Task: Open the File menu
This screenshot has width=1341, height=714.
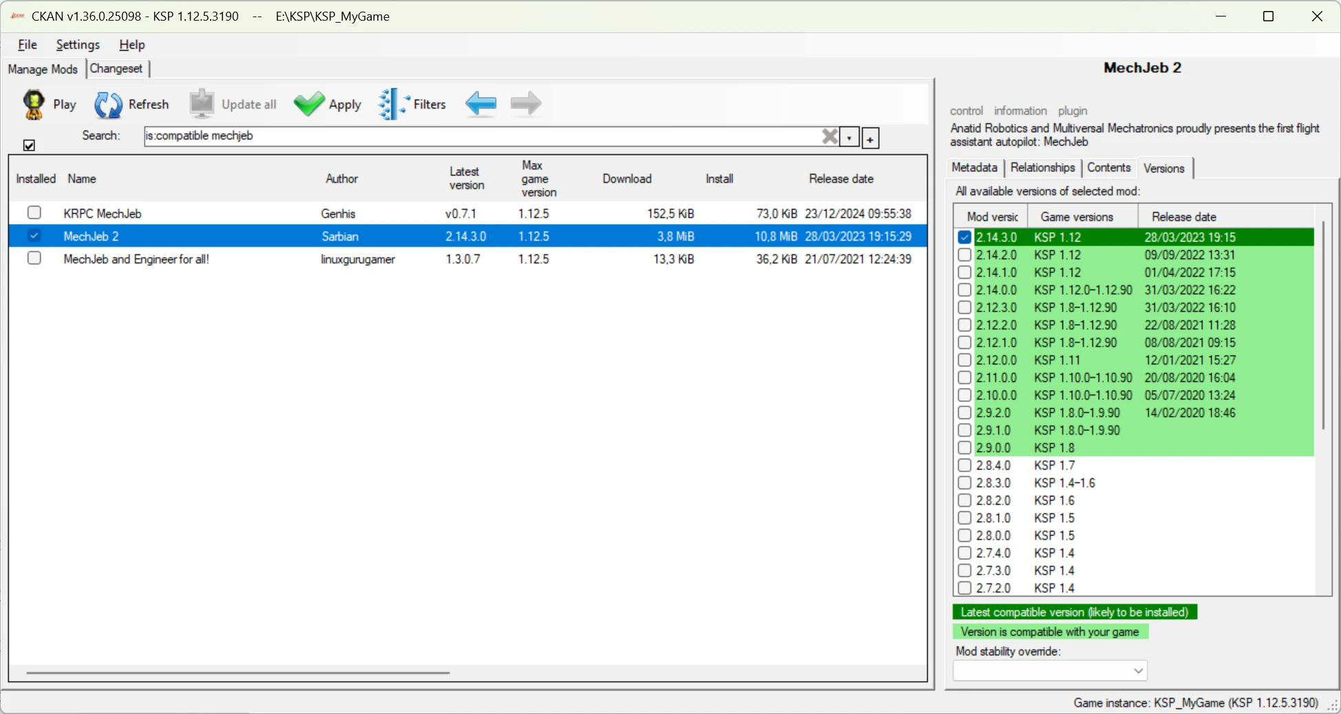Action: pyautogui.click(x=28, y=45)
